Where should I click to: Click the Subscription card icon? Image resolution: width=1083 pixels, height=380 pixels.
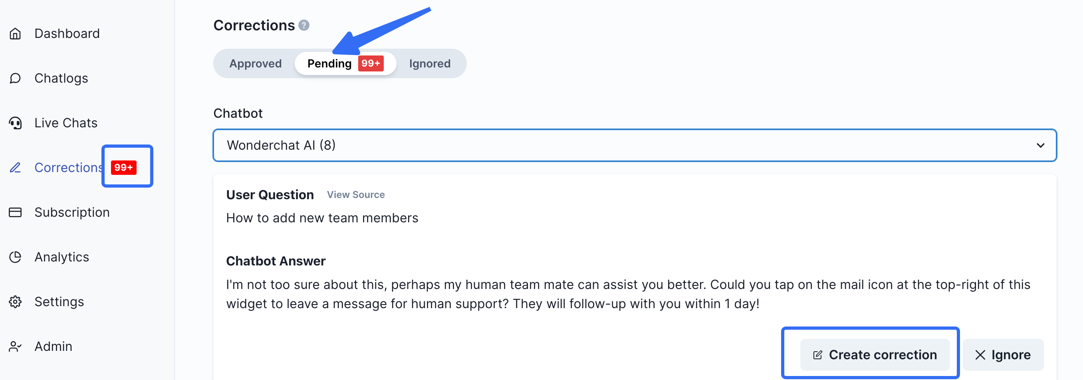pos(15,212)
